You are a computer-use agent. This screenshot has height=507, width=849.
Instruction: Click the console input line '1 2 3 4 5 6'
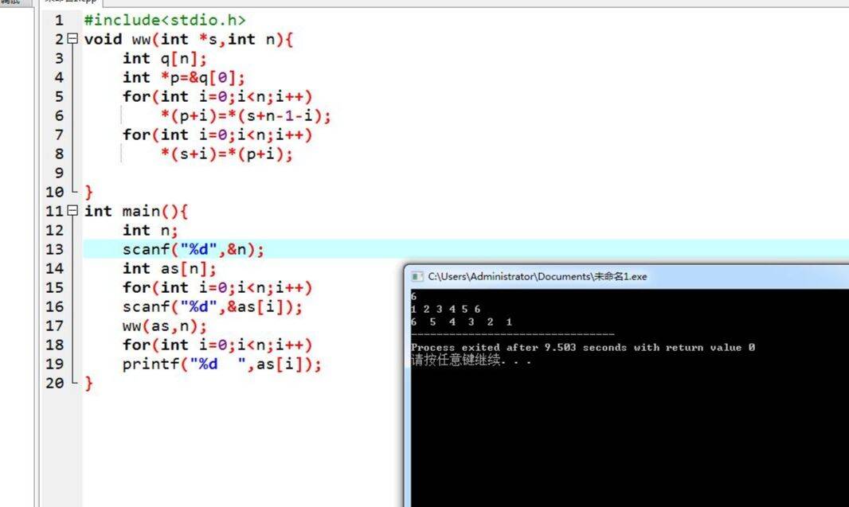pos(446,309)
